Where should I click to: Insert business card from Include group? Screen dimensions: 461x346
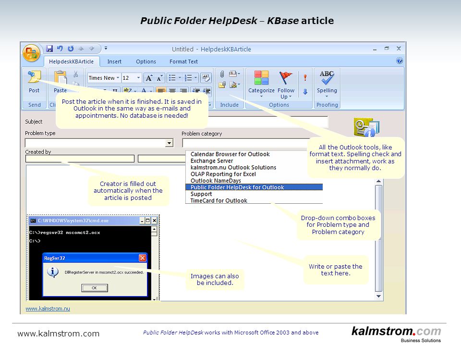point(234,74)
